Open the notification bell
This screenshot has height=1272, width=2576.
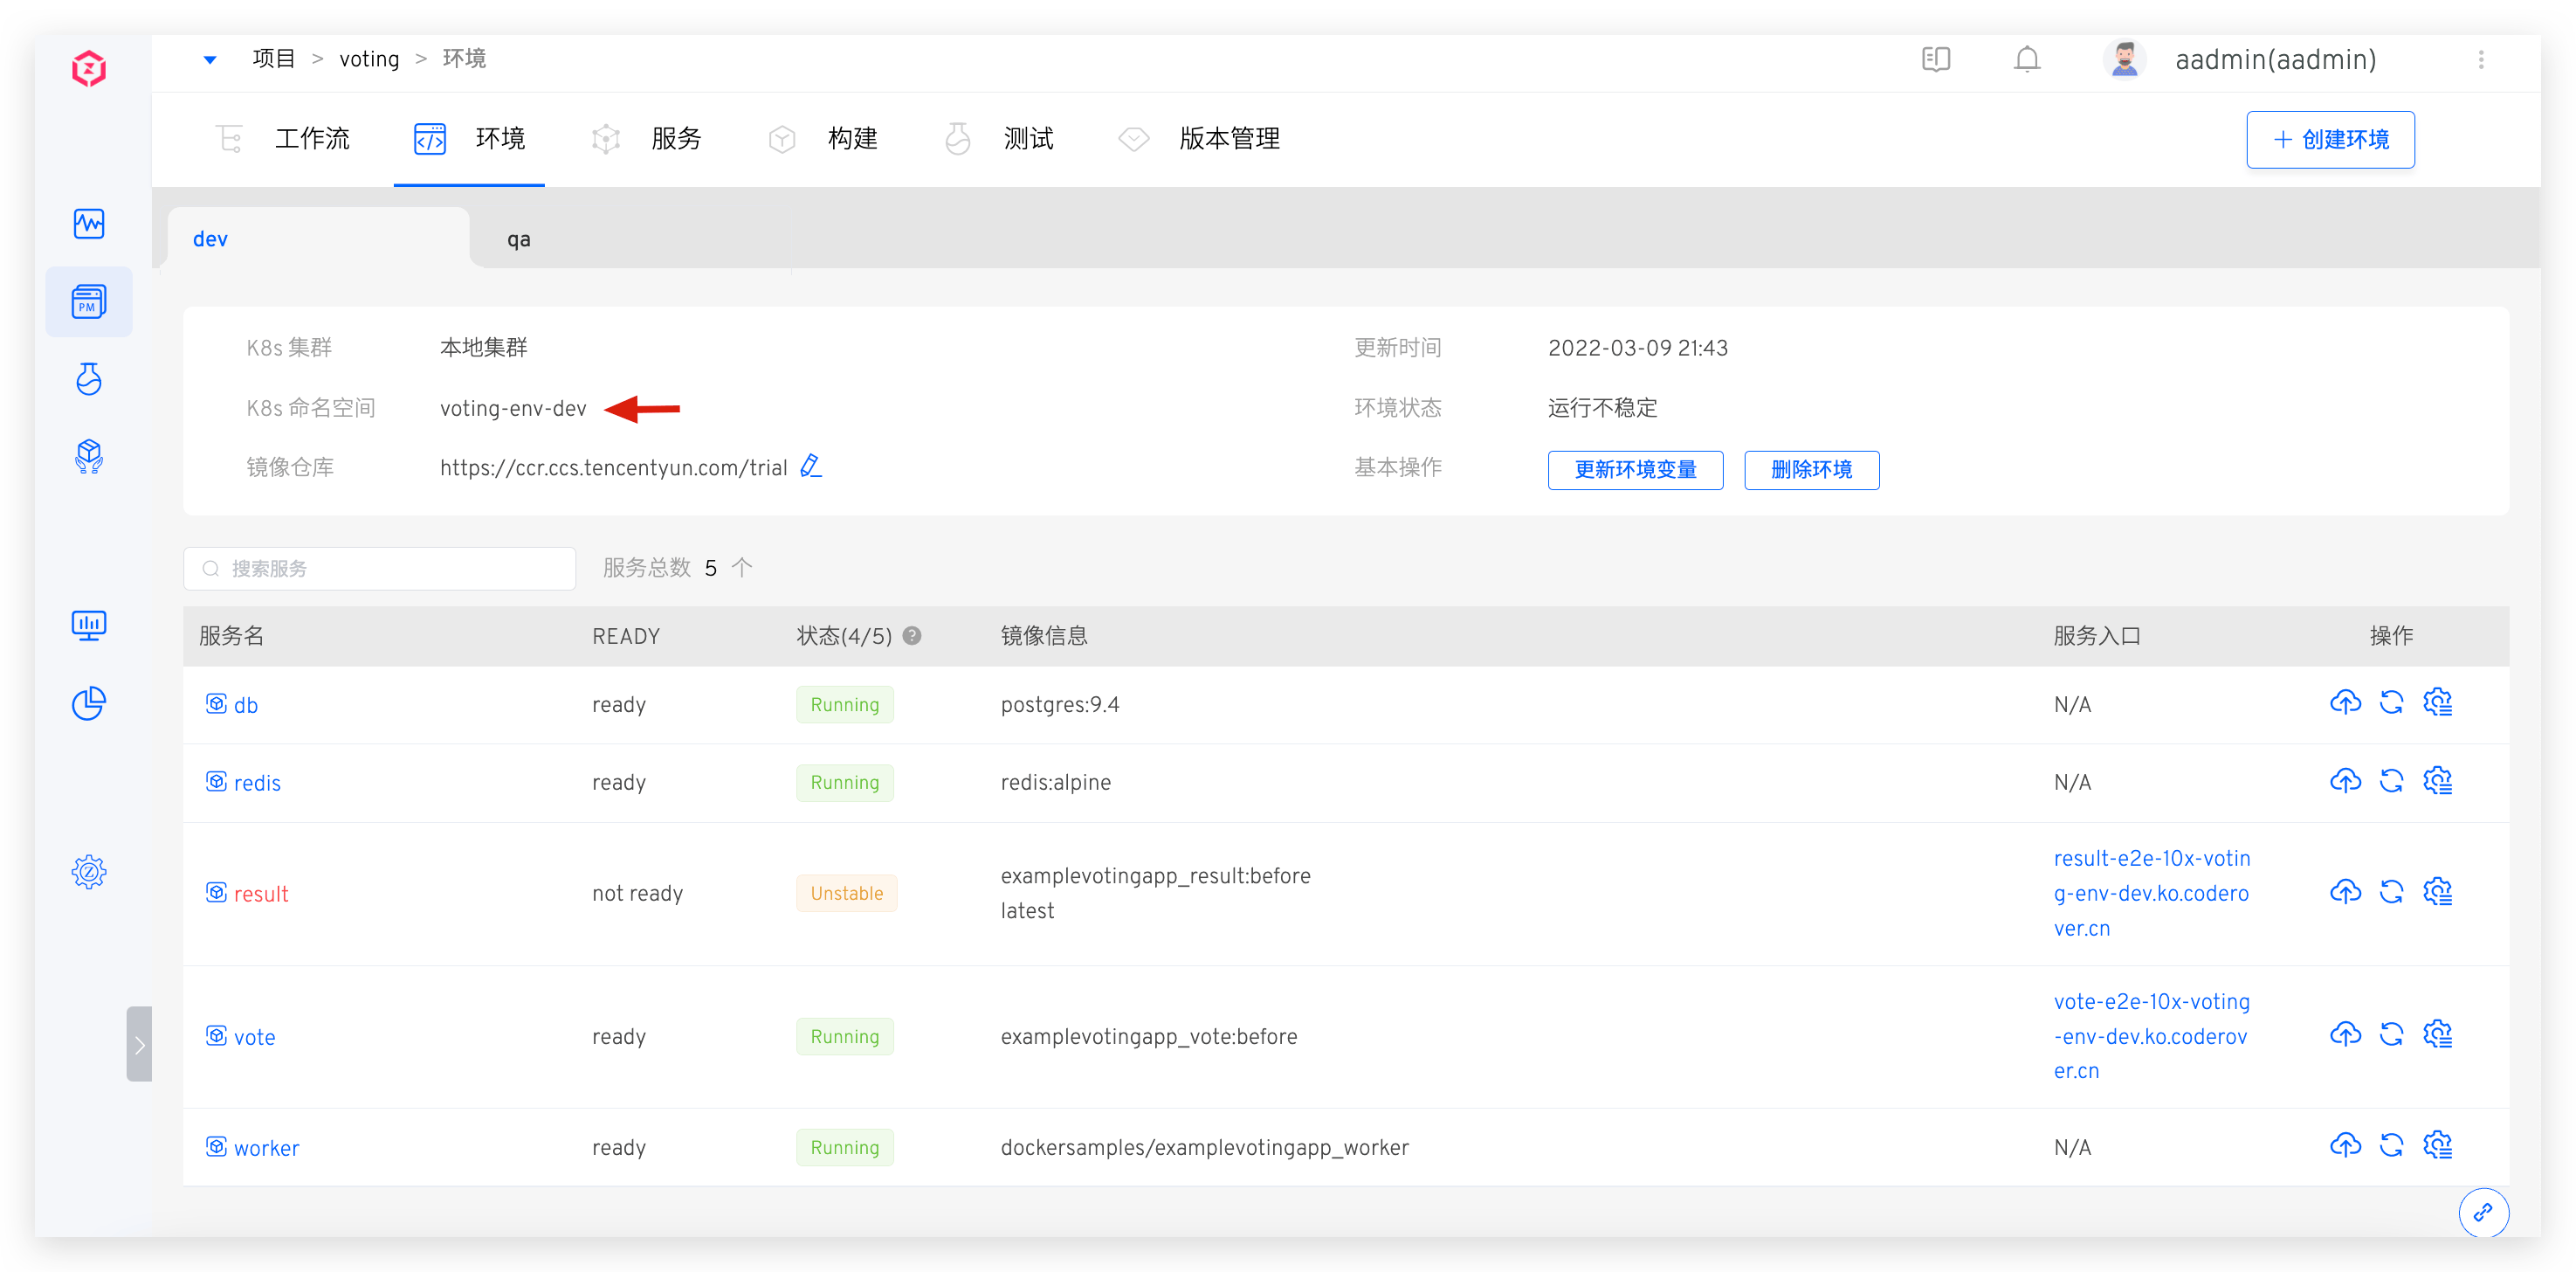point(2027,59)
